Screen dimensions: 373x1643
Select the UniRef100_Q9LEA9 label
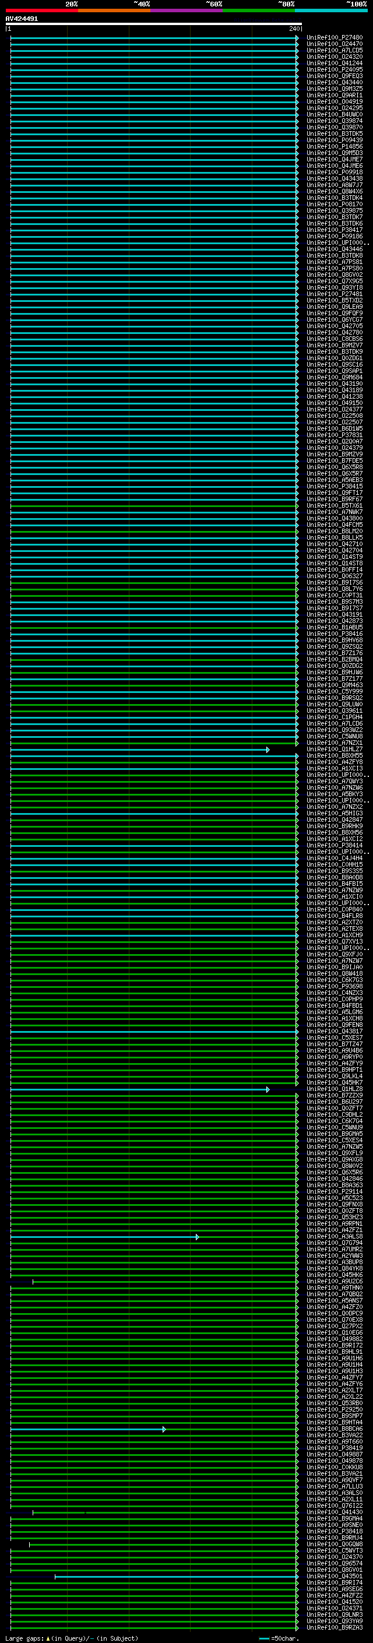tap(334, 307)
